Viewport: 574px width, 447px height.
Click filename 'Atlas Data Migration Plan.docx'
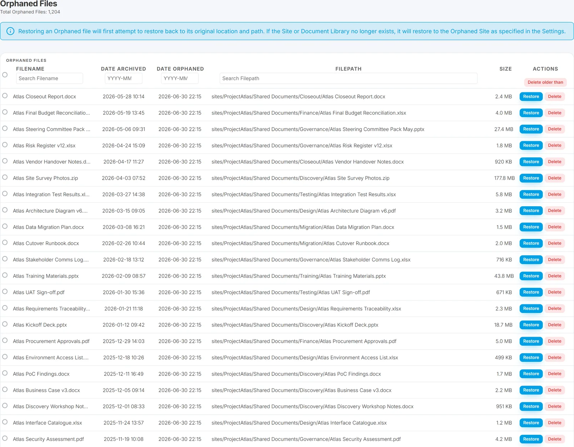coord(48,227)
